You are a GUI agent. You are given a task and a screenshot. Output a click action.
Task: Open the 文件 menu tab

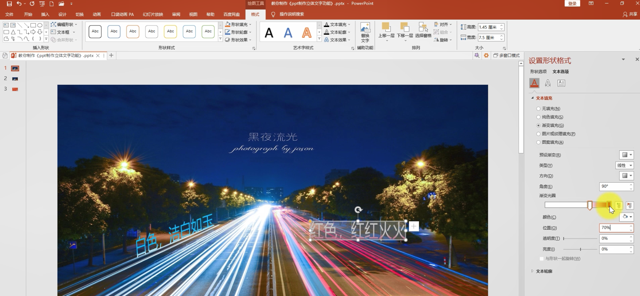pos(9,14)
